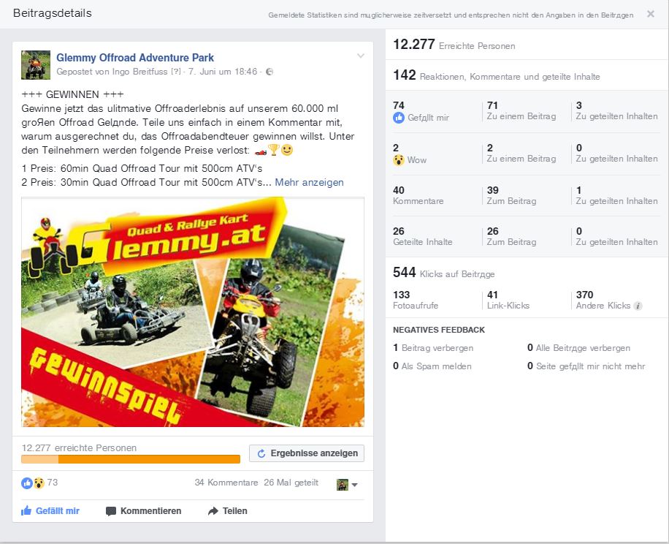Open Glemmy Offroad Adventure Park page link
This screenshot has height=544, width=669.
point(135,58)
